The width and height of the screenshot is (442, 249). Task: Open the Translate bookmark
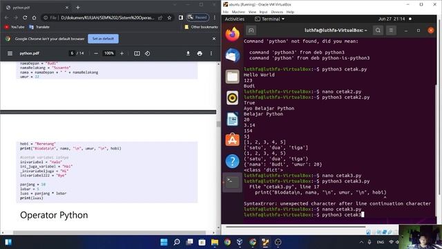tap(39, 27)
